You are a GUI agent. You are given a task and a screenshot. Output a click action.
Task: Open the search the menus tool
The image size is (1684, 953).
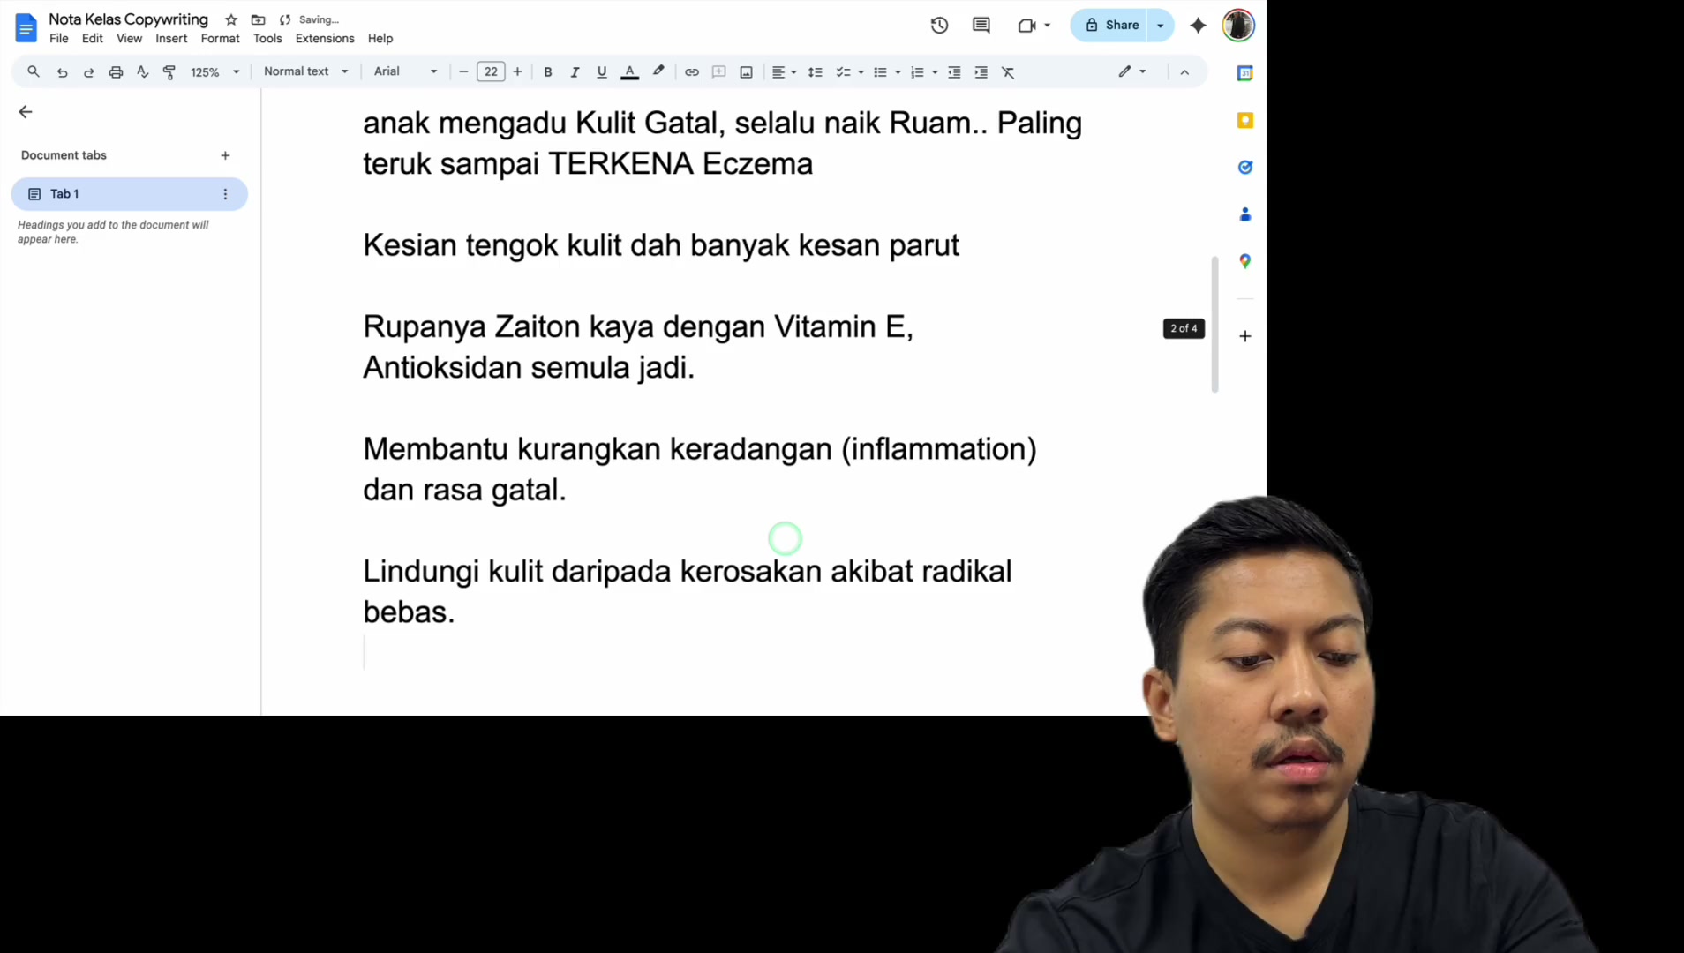click(x=34, y=71)
